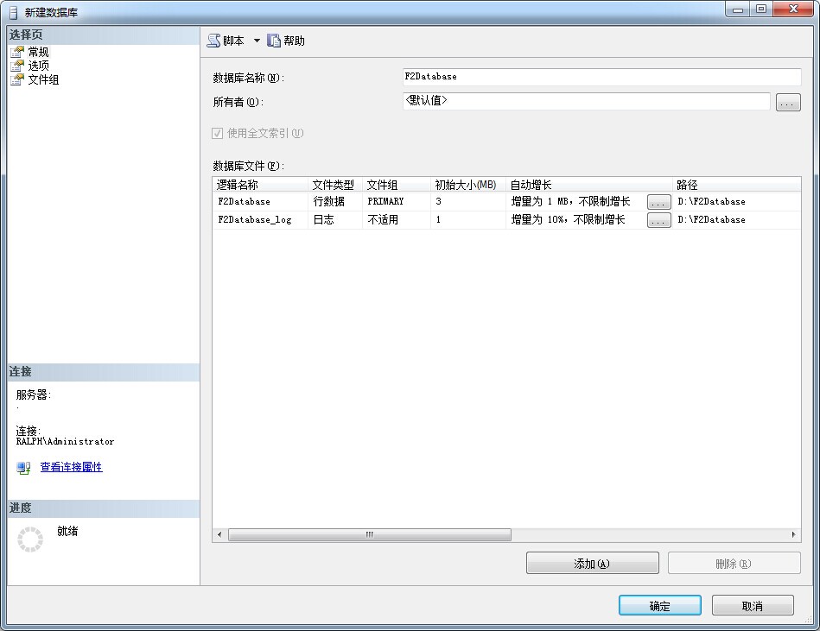Confirm with the 确定 button
This screenshot has height=631, width=820.
coord(660,606)
